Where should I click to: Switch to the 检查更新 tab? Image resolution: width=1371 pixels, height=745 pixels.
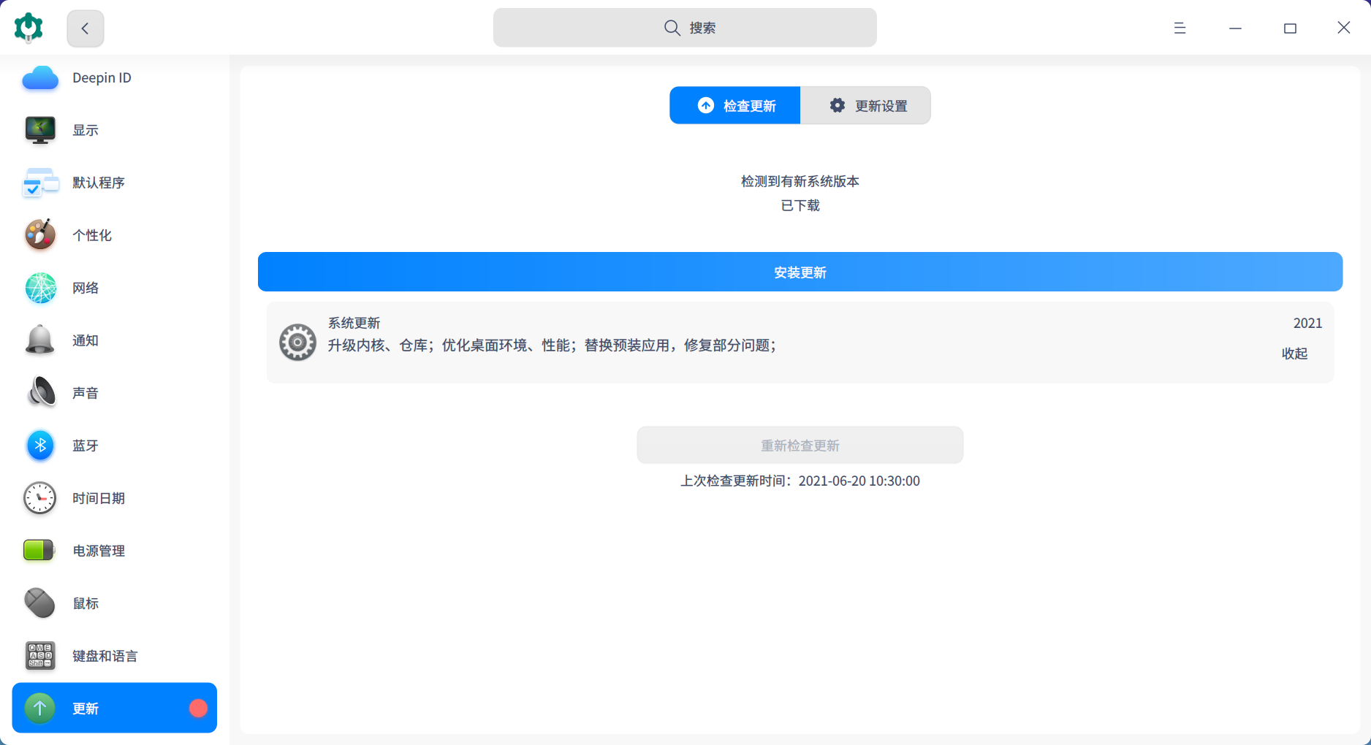tap(734, 105)
